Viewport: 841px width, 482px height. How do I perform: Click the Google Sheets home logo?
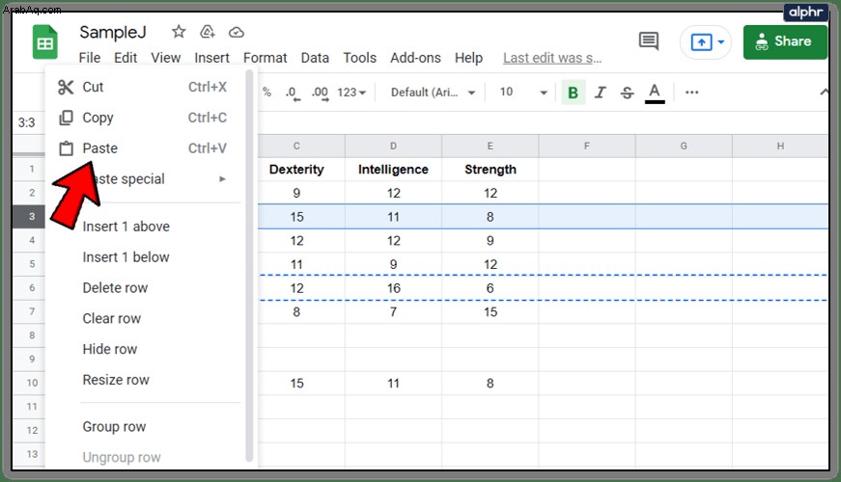click(45, 42)
